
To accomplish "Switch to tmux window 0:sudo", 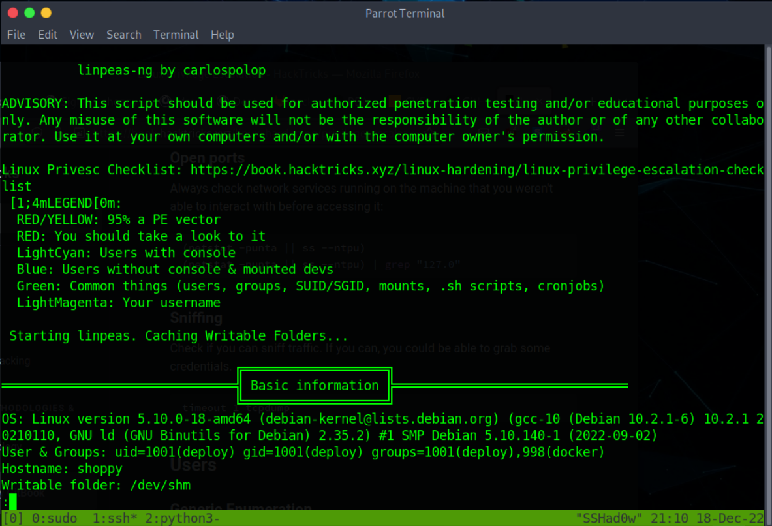I will (x=54, y=519).
